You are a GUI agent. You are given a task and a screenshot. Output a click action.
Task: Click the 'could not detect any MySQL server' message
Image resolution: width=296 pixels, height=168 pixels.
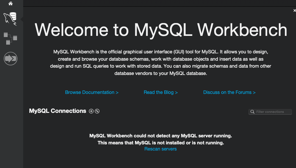coord(161,136)
